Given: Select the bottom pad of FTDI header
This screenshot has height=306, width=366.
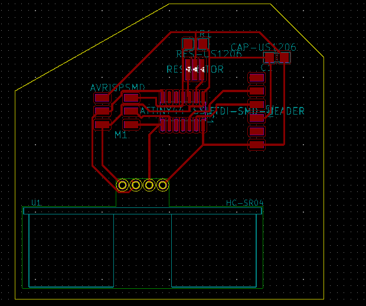Looking at the screenshot, I should 257,145.
